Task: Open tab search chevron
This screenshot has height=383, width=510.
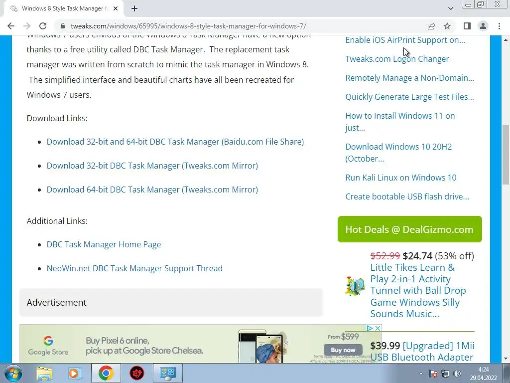Action: point(450,8)
